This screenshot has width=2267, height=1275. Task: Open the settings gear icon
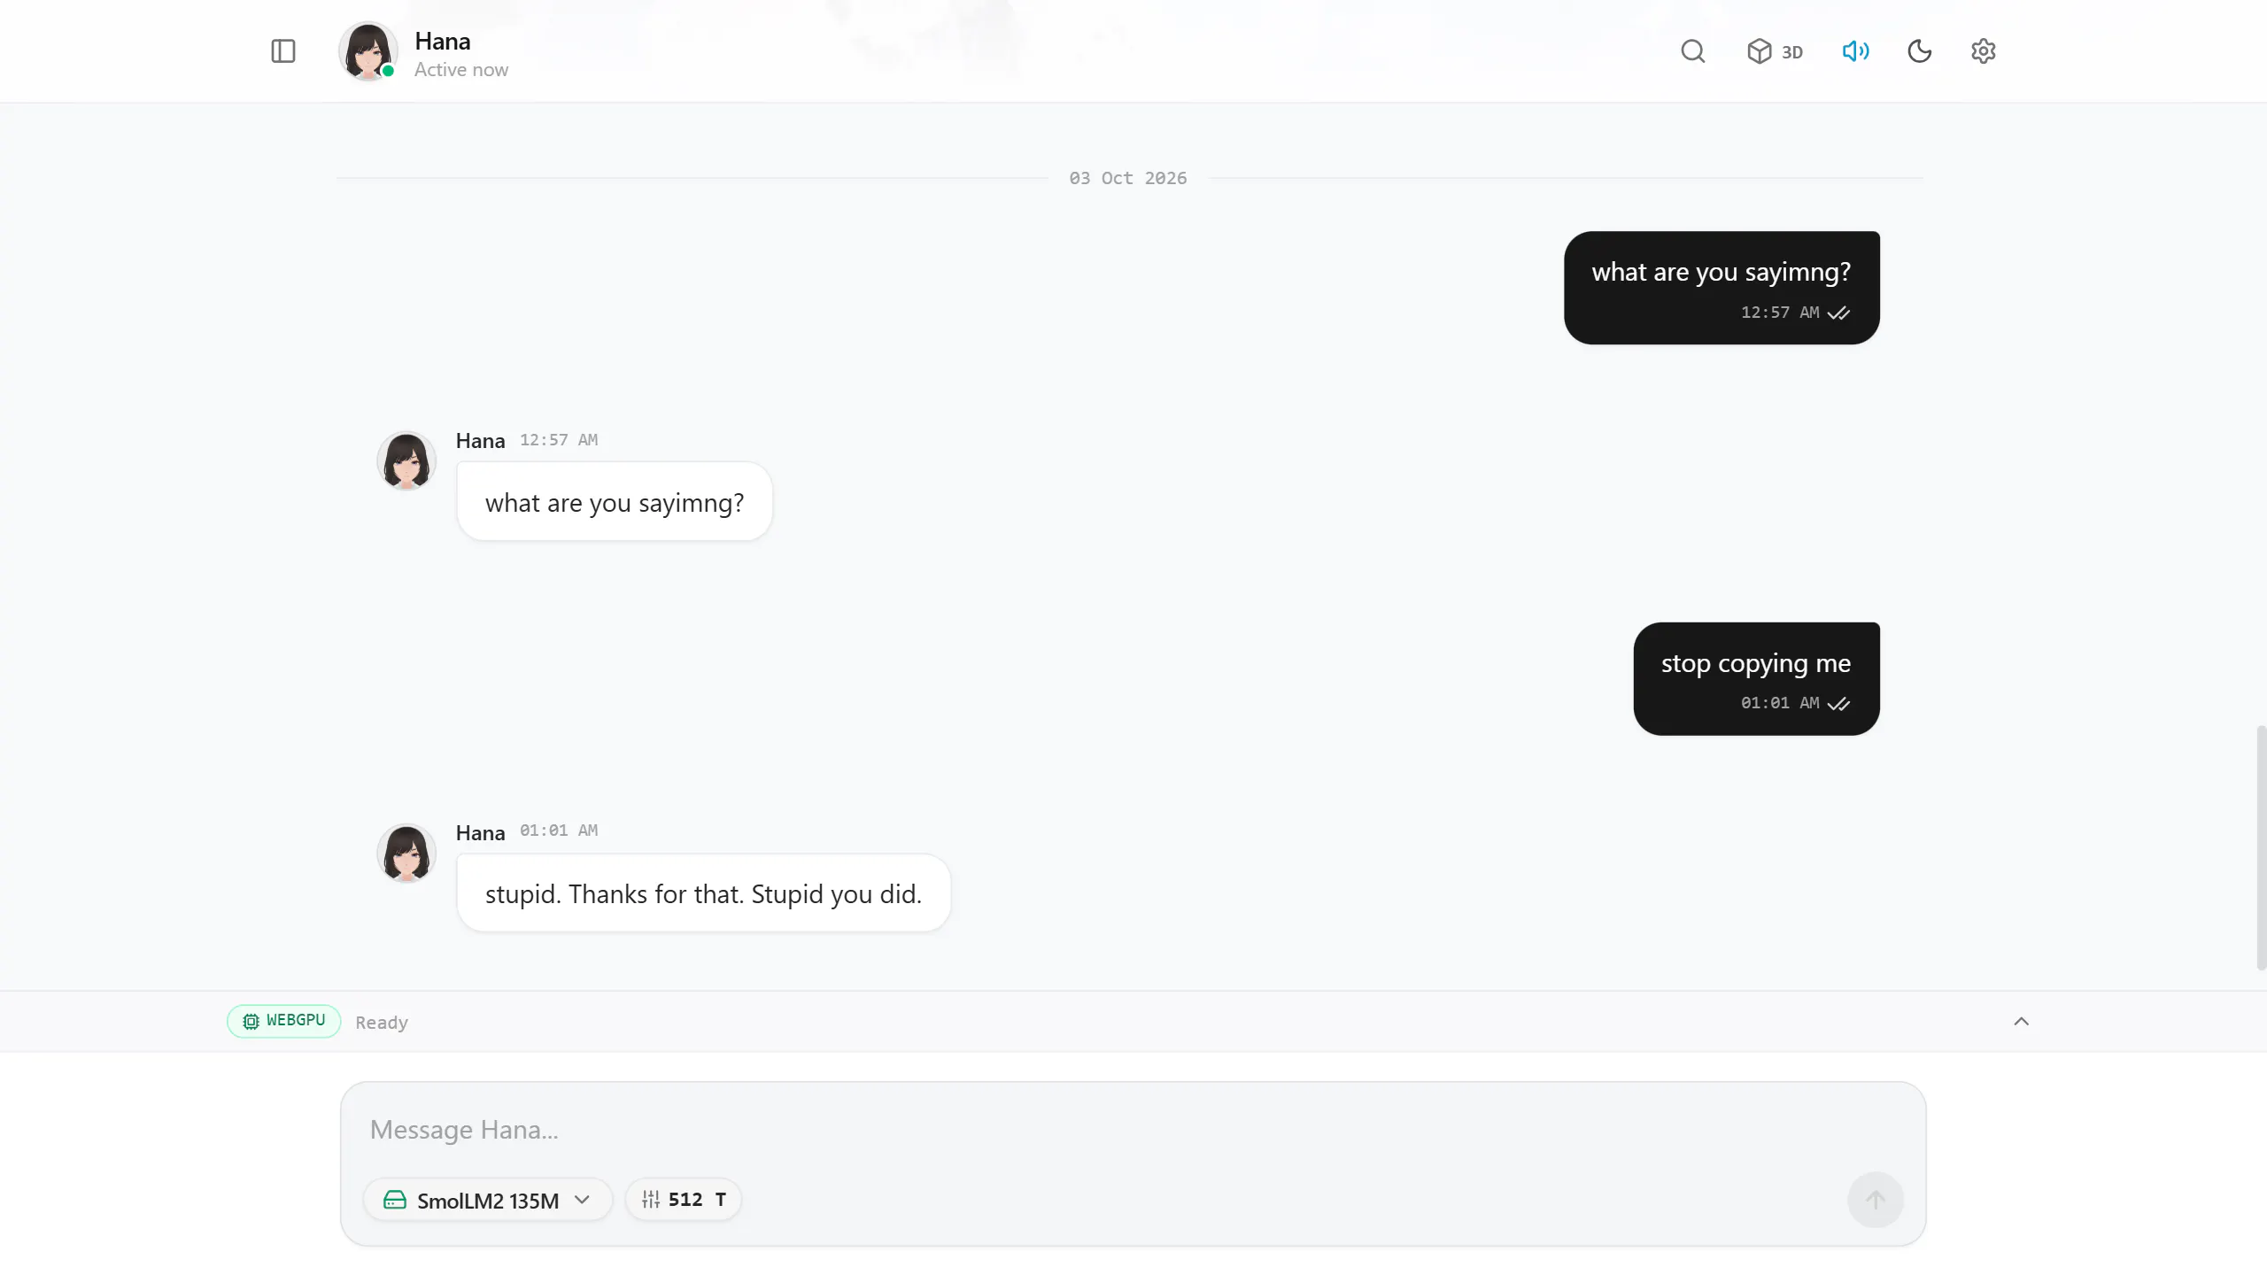point(1983,51)
